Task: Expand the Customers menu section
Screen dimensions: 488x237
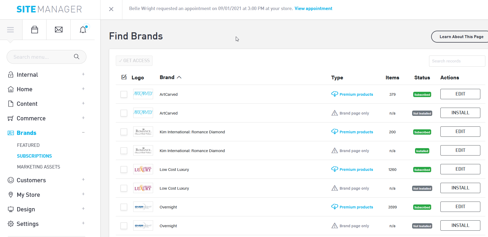Action: tap(83, 180)
